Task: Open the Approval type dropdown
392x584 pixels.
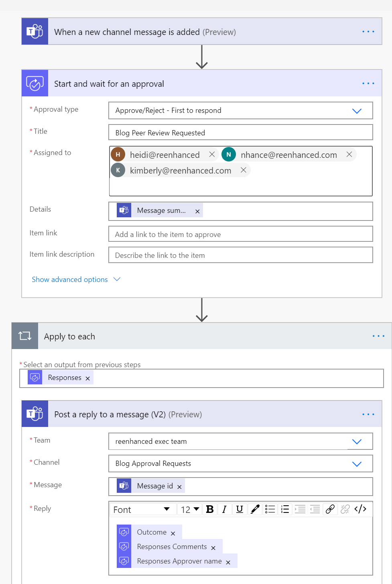Action: pyautogui.click(x=357, y=110)
